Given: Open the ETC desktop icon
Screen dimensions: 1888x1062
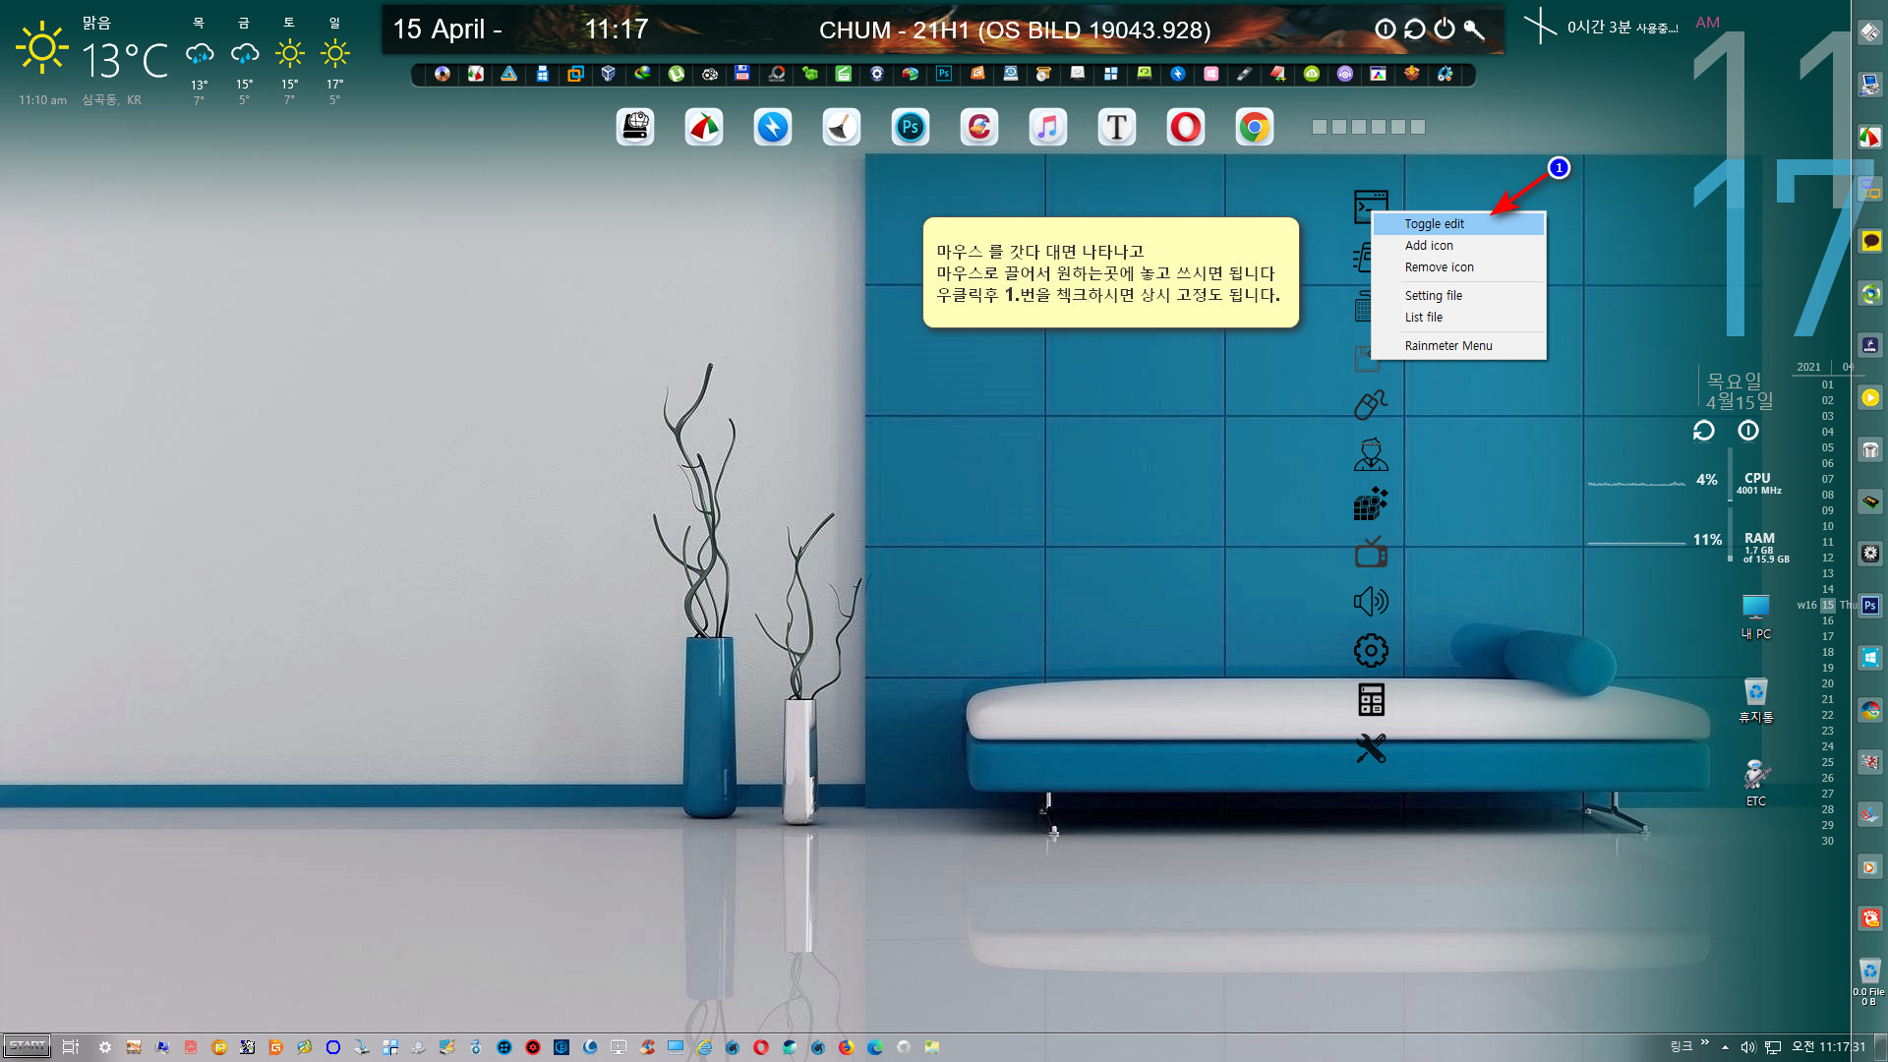Looking at the screenshot, I should (1756, 784).
